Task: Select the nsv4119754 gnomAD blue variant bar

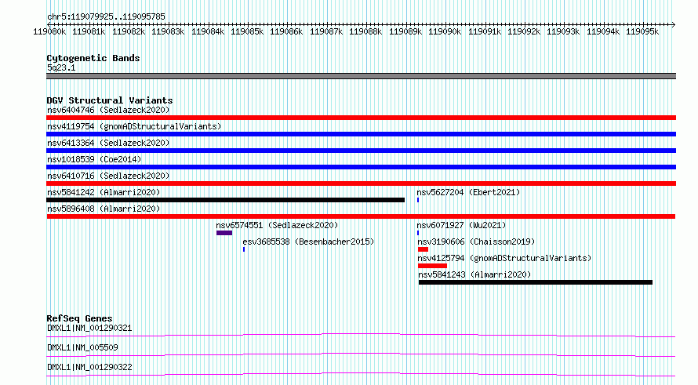Action: tap(361, 134)
